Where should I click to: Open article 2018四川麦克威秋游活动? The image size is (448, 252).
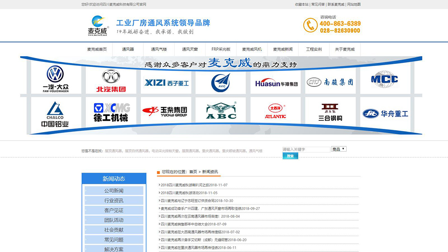pos(189,193)
